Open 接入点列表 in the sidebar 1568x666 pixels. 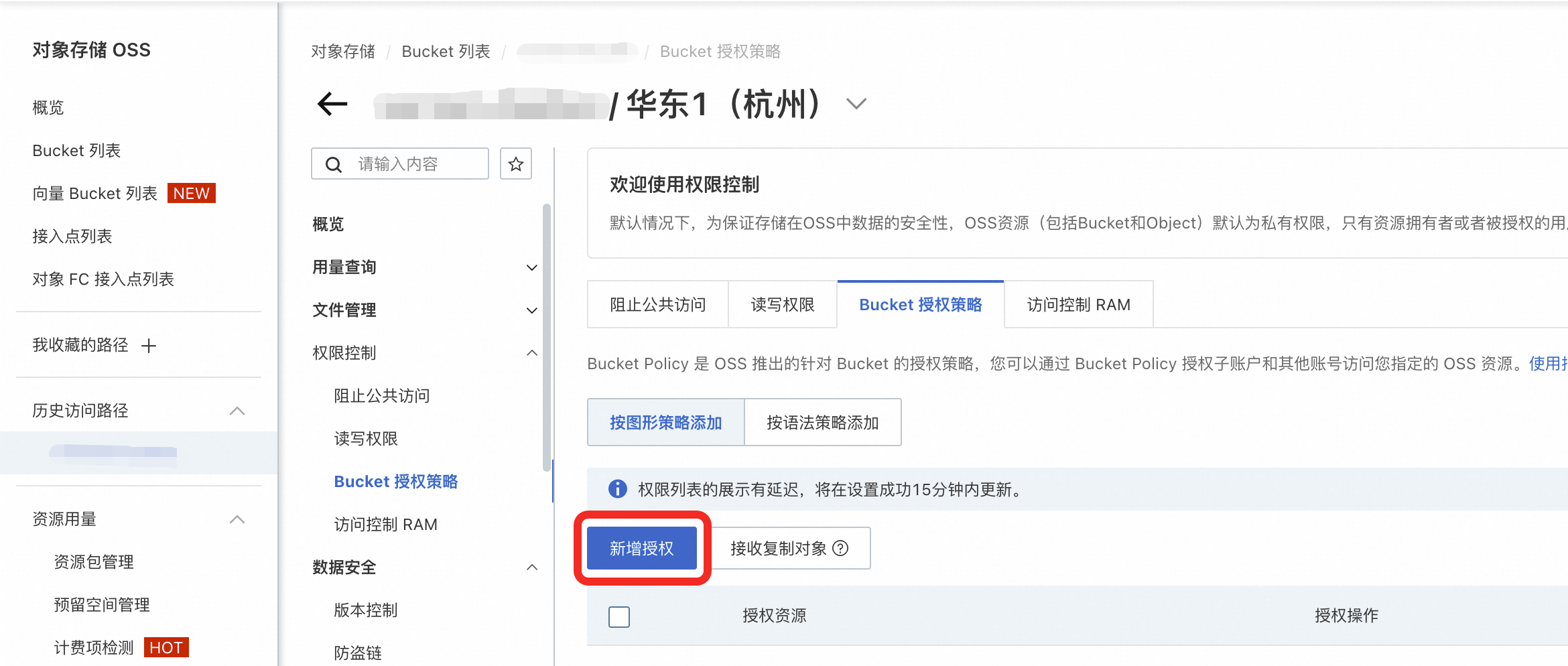coord(72,237)
